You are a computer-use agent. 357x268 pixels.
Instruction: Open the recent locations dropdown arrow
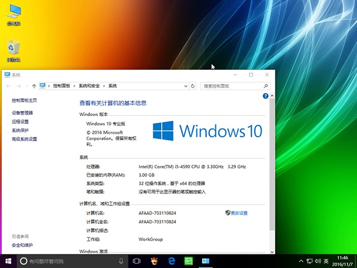point(27,86)
